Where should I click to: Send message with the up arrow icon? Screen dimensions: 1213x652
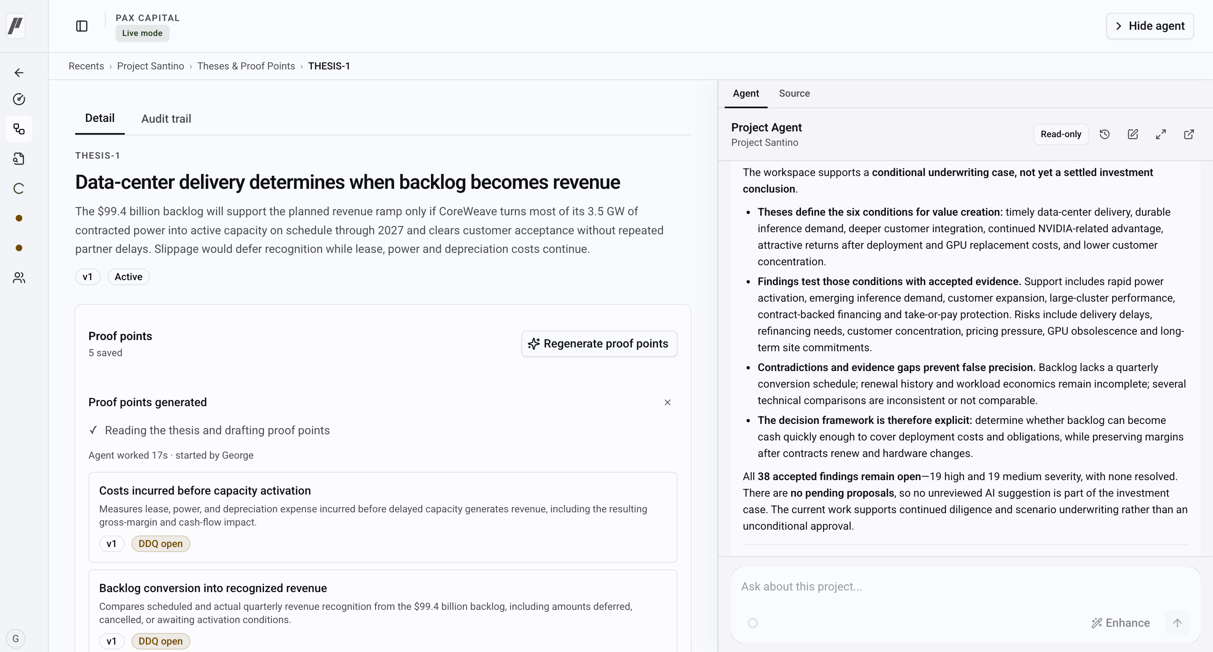coord(1177,623)
